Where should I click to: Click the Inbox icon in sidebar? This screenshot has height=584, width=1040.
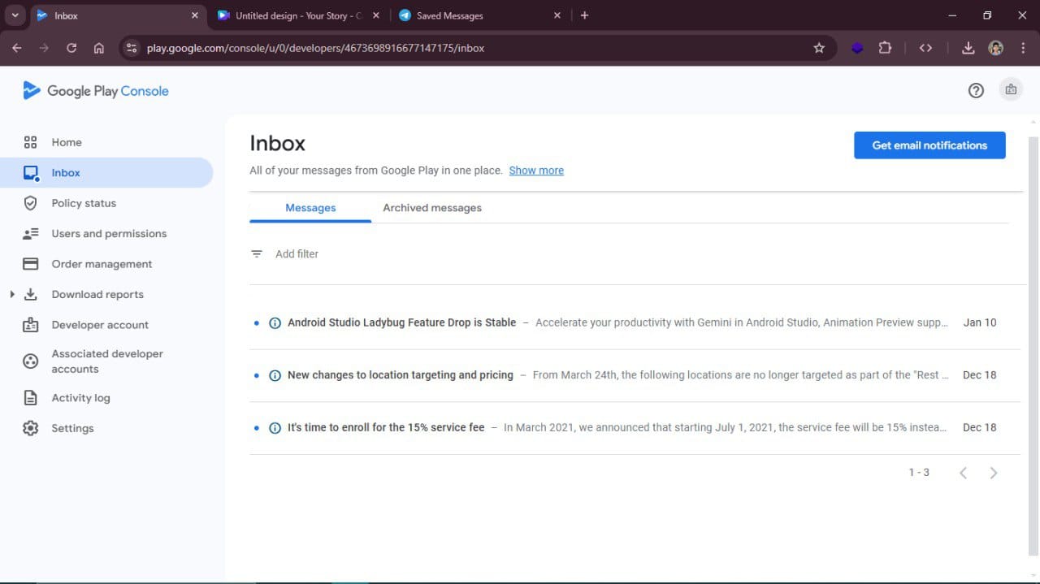(x=31, y=173)
